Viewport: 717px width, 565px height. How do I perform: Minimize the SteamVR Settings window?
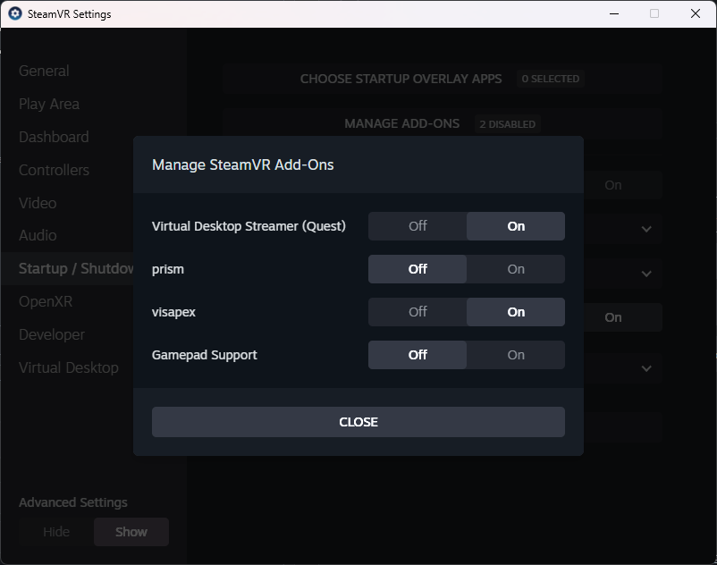[x=614, y=13]
